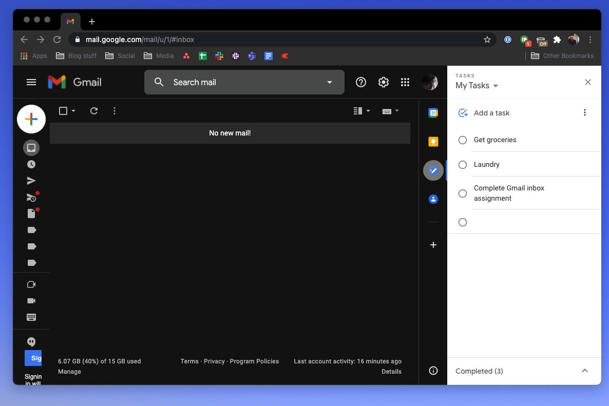Open the Blog stuff bookmarks folder

(x=76, y=56)
